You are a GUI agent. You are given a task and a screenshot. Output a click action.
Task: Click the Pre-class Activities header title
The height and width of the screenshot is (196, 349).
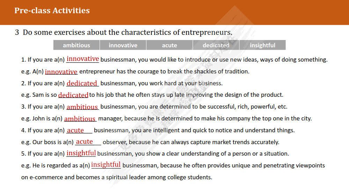52,10
